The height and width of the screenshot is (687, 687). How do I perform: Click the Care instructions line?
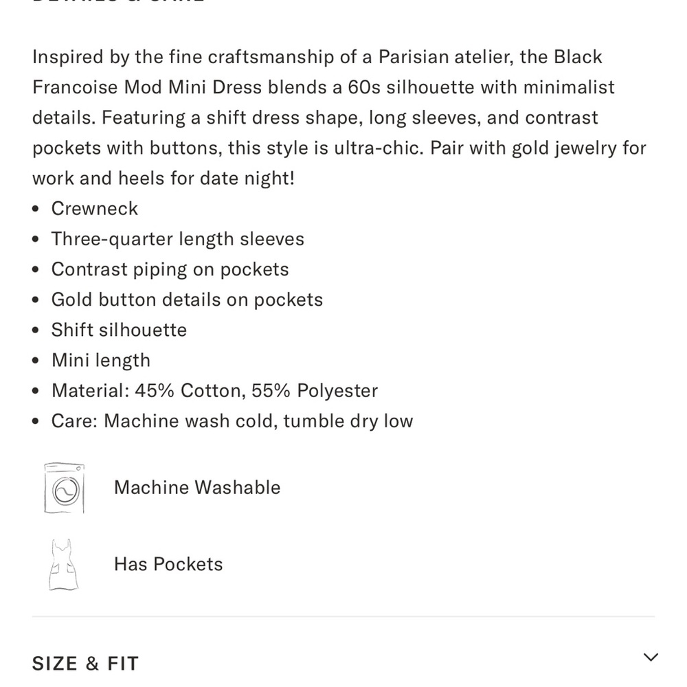pyautogui.click(x=232, y=421)
